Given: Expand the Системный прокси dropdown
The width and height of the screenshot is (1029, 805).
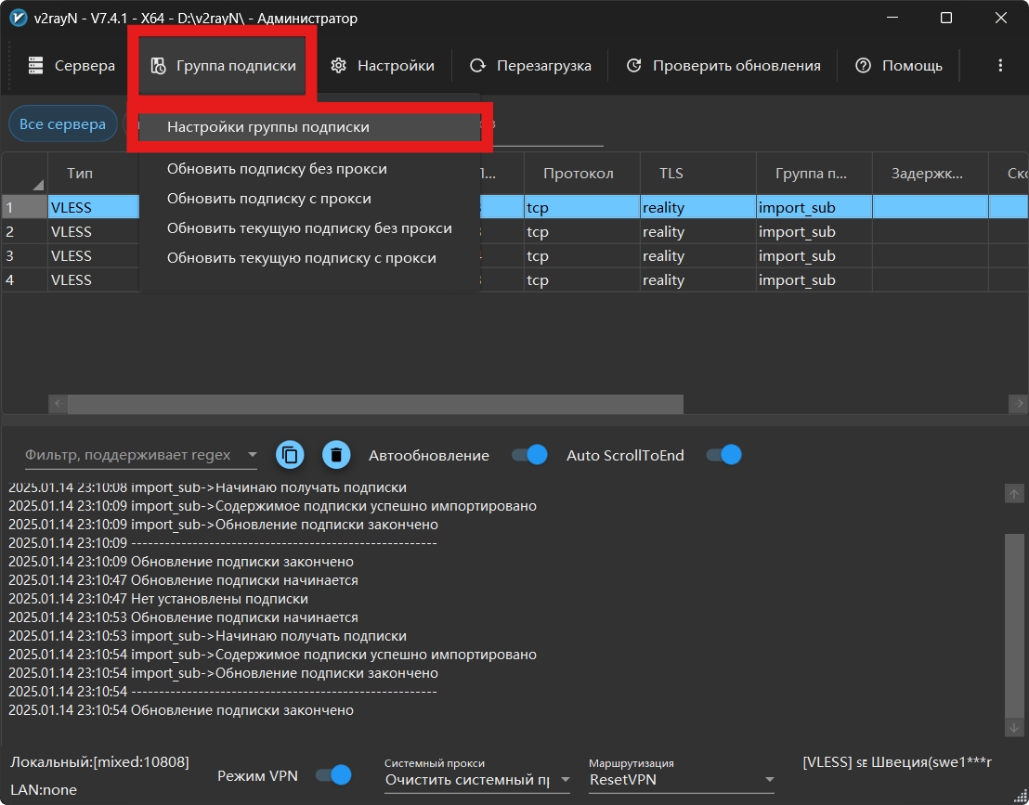Looking at the screenshot, I should pyautogui.click(x=565, y=780).
